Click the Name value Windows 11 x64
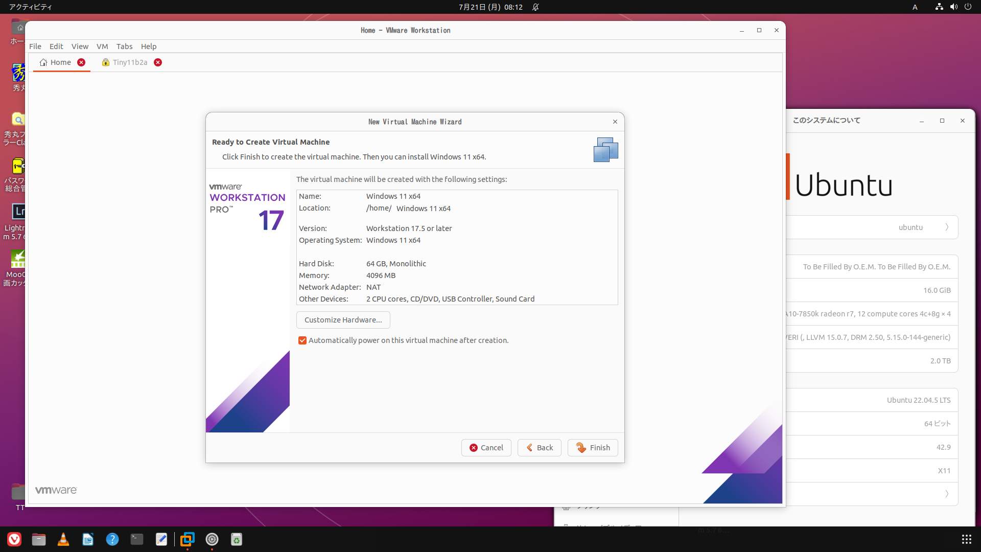This screenshot has height=552, width=981. pyautogui.click(x=393, y=196)
